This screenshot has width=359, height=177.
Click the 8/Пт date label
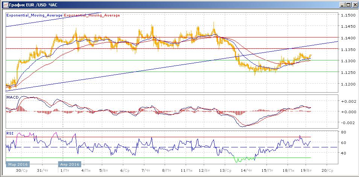[x=167, y=170]
